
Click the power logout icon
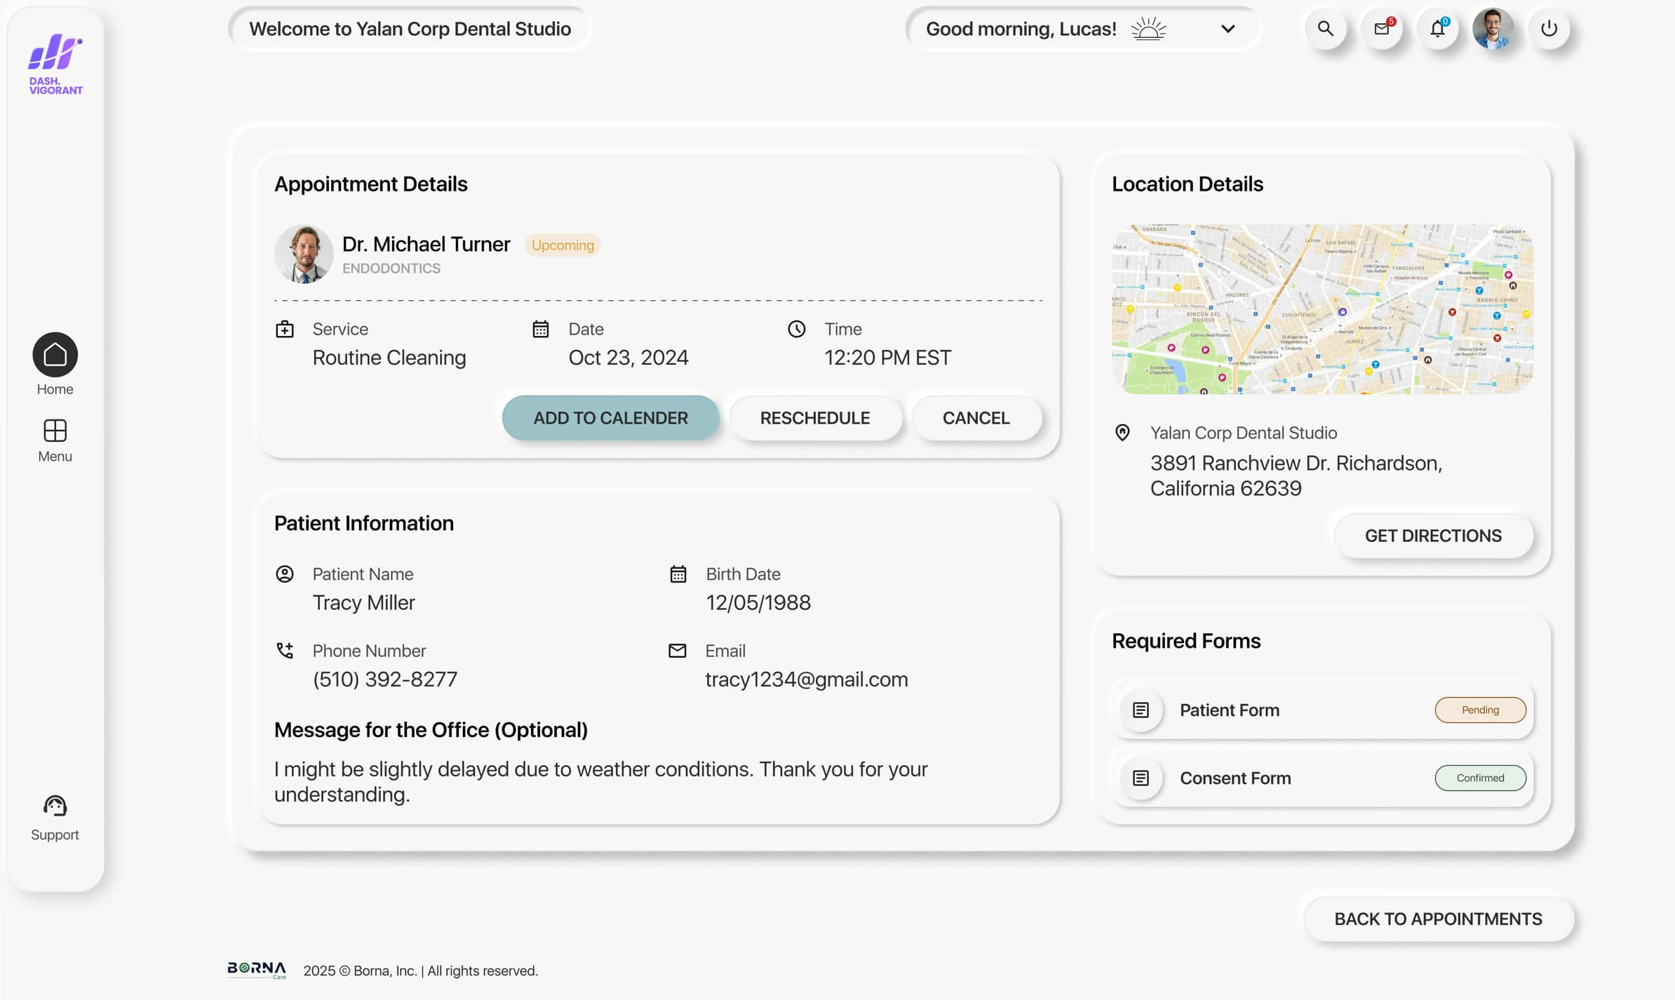coord(1549,29)
